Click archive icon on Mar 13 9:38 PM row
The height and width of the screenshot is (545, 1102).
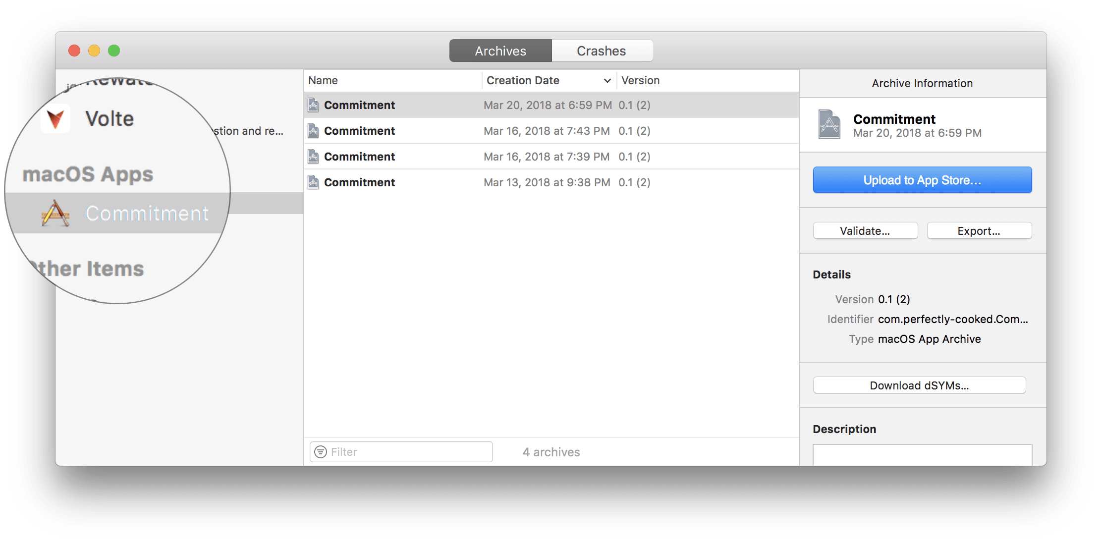coord(313,182)
